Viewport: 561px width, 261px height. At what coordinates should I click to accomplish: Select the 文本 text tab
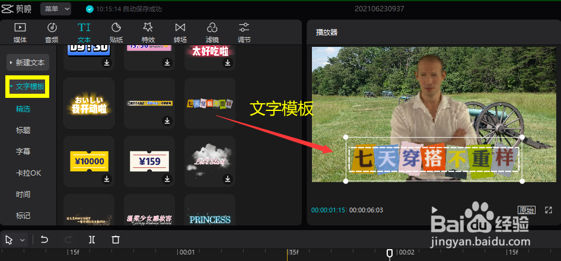(x=84, y=33)
